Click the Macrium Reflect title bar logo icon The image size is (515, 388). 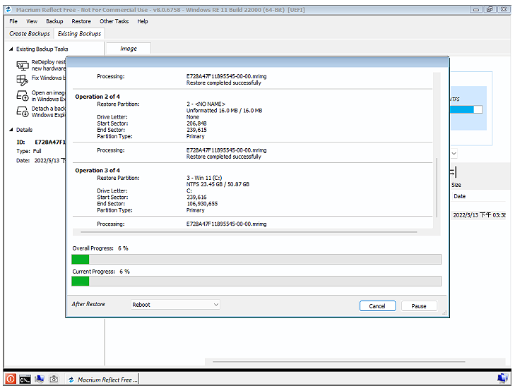tap(8, 9)
